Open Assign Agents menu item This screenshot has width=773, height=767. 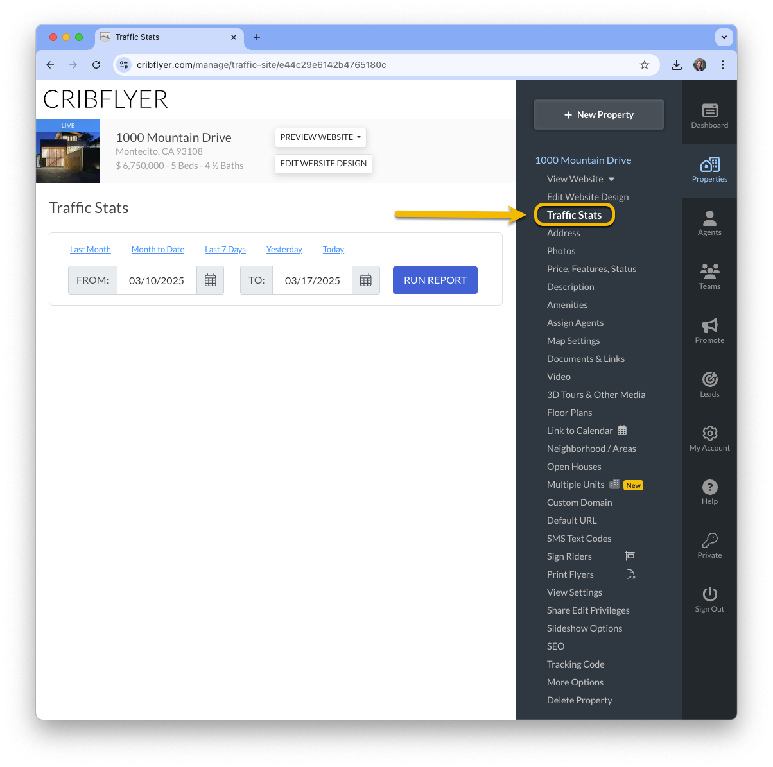click(x=575, y=323)
